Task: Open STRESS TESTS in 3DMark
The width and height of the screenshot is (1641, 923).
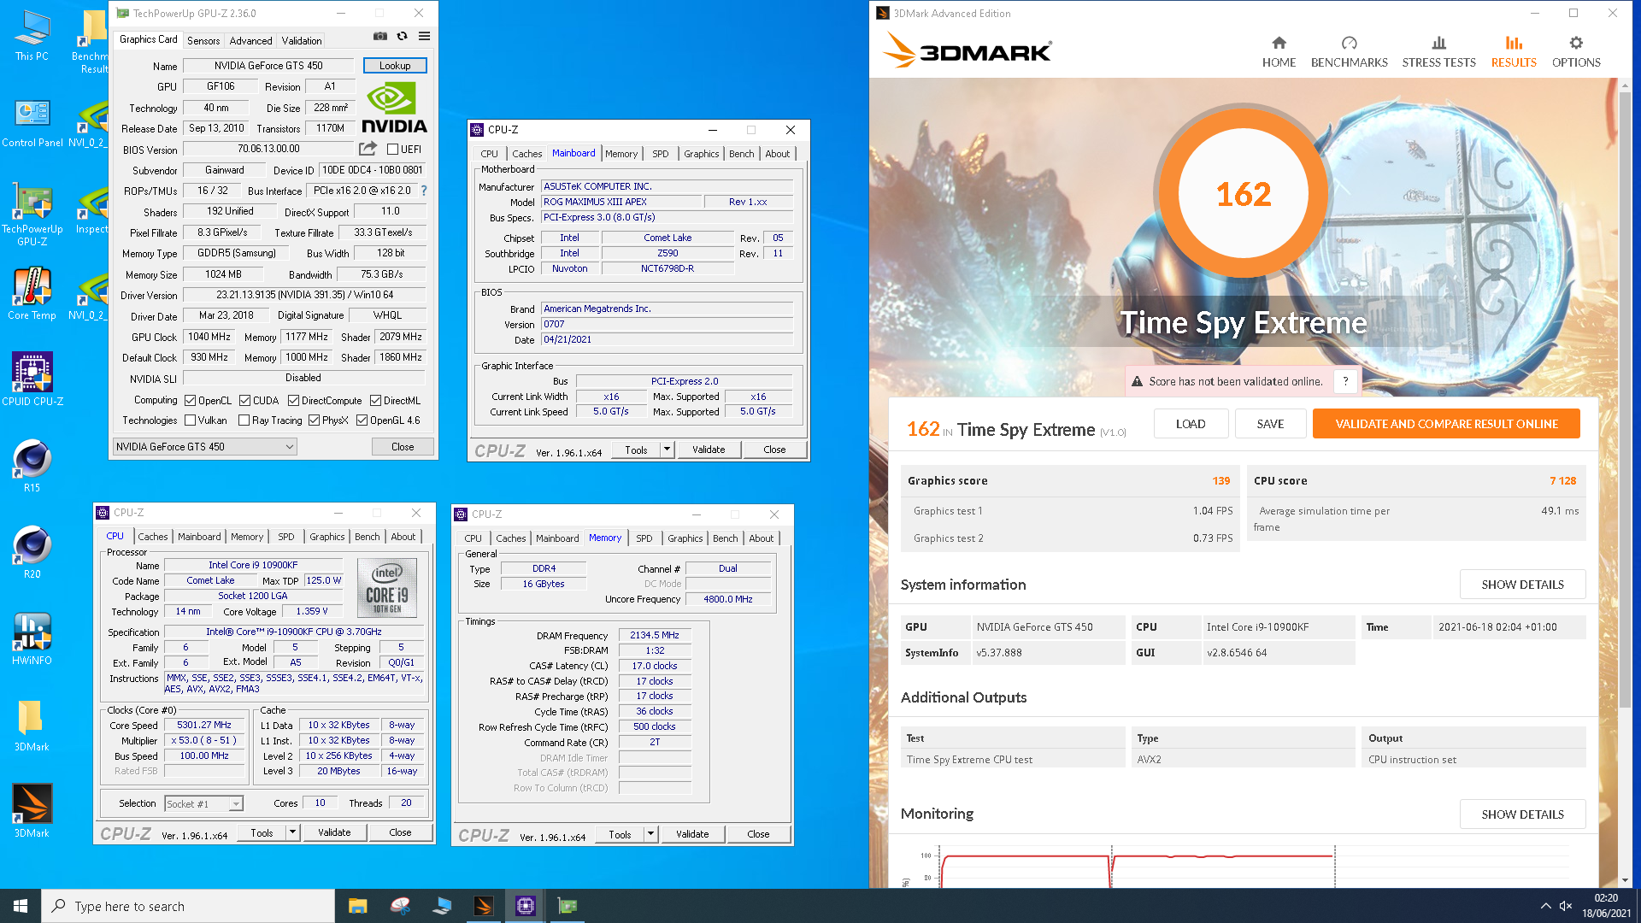Action: 1438,51
